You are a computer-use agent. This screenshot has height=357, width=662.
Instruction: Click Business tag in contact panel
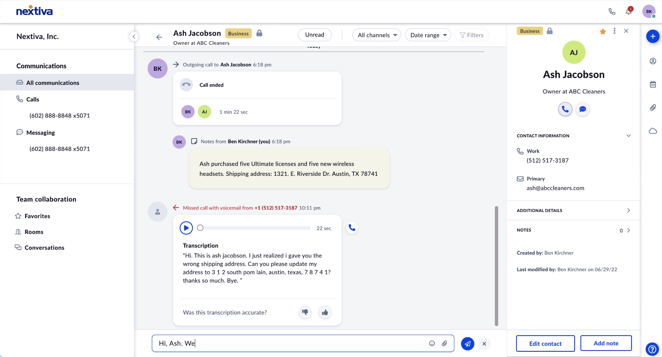pyautogui.click(x=530, y=31)
